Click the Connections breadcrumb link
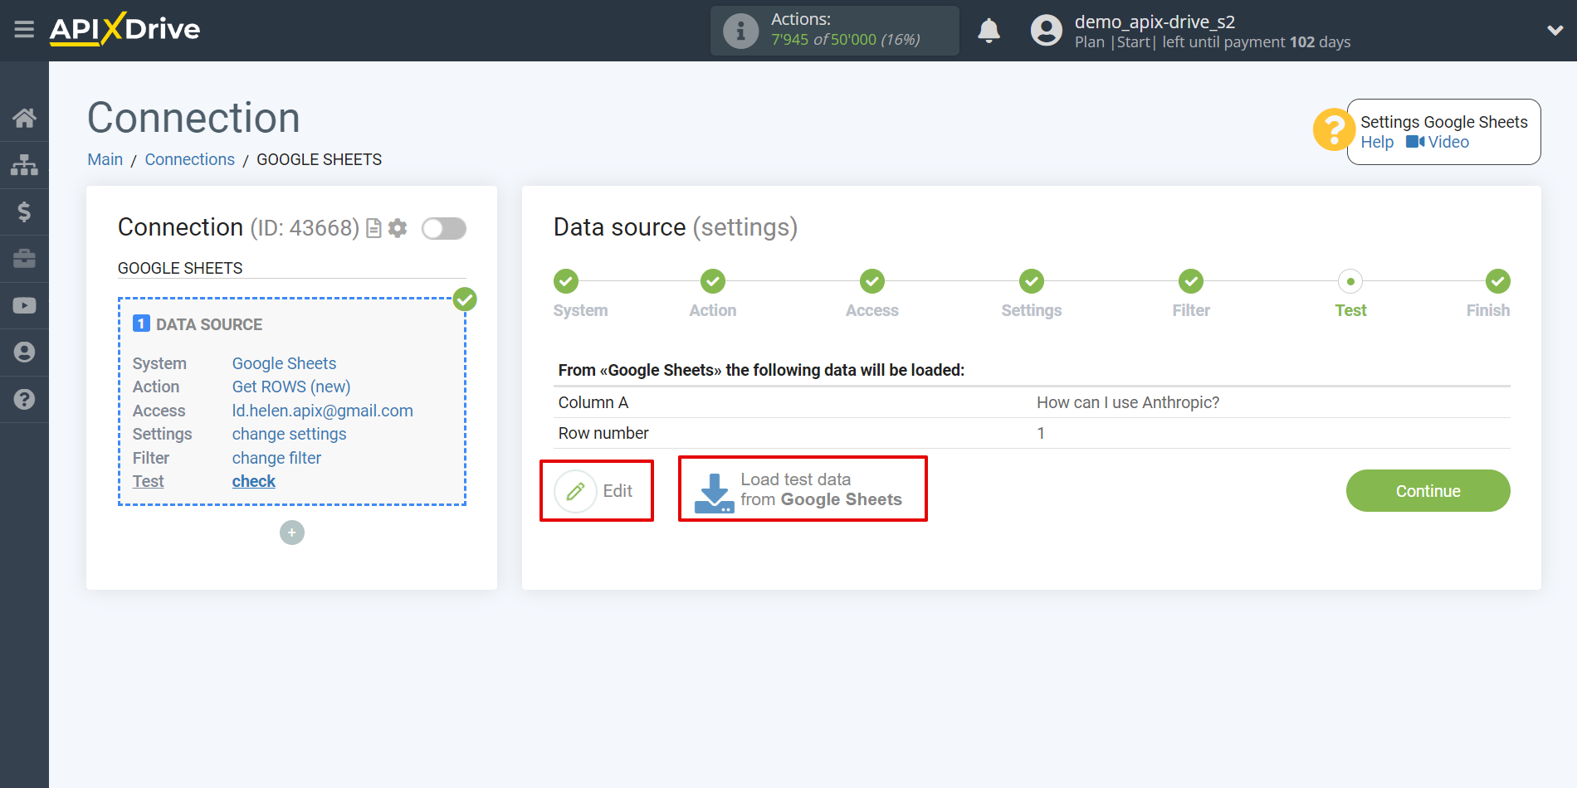The width and height of the screenshot is (1577, 788). (189, 159)
